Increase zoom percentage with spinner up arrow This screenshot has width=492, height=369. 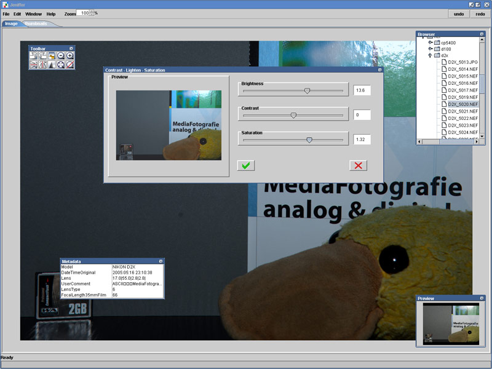pos(92,11)
